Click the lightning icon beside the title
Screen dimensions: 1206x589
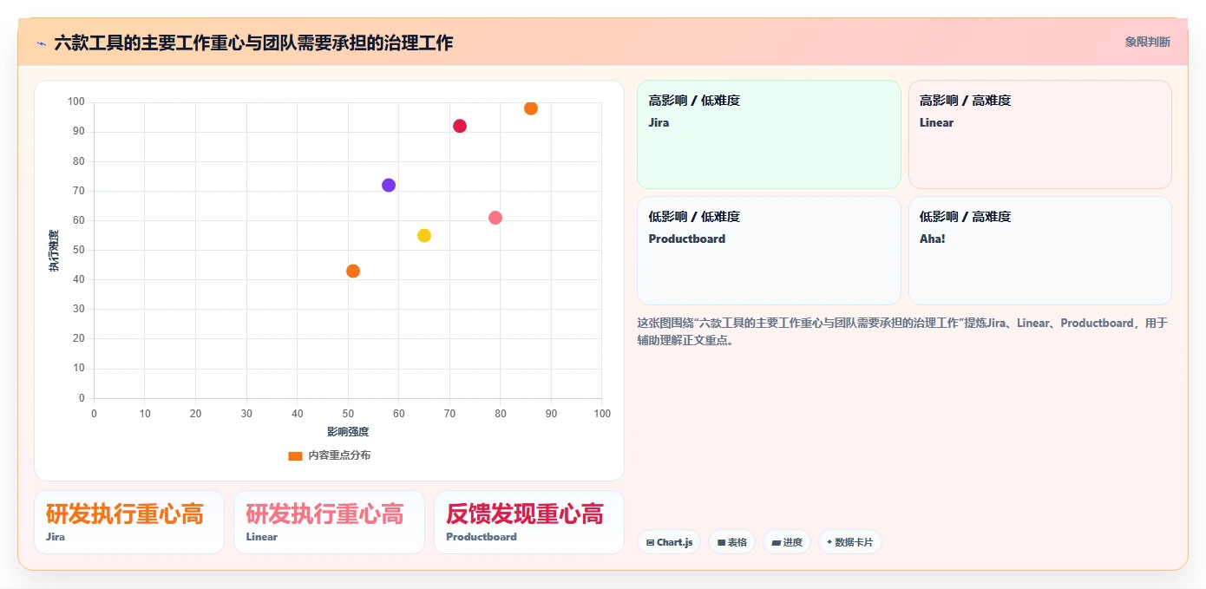pos(41,43)
